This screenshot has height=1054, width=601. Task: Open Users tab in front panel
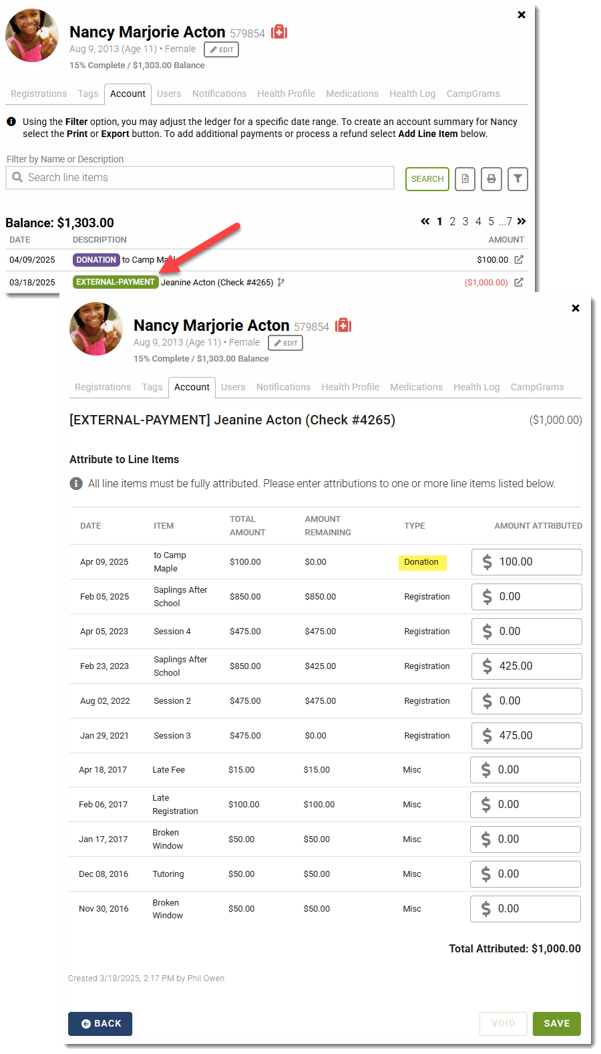(x=233, y=387)
